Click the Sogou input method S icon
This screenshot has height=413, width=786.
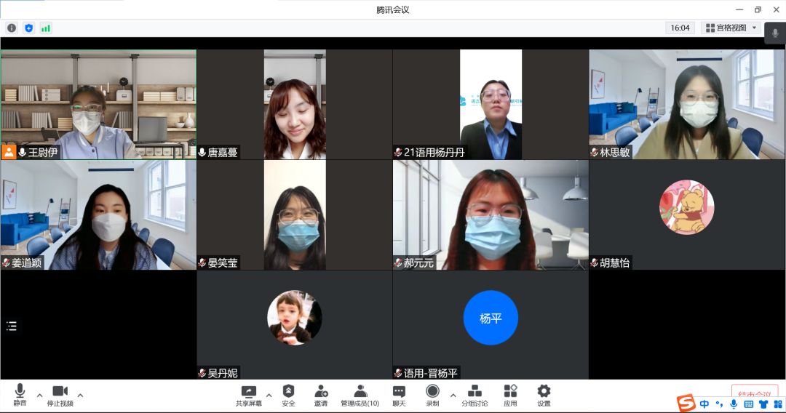coord(686,404)
